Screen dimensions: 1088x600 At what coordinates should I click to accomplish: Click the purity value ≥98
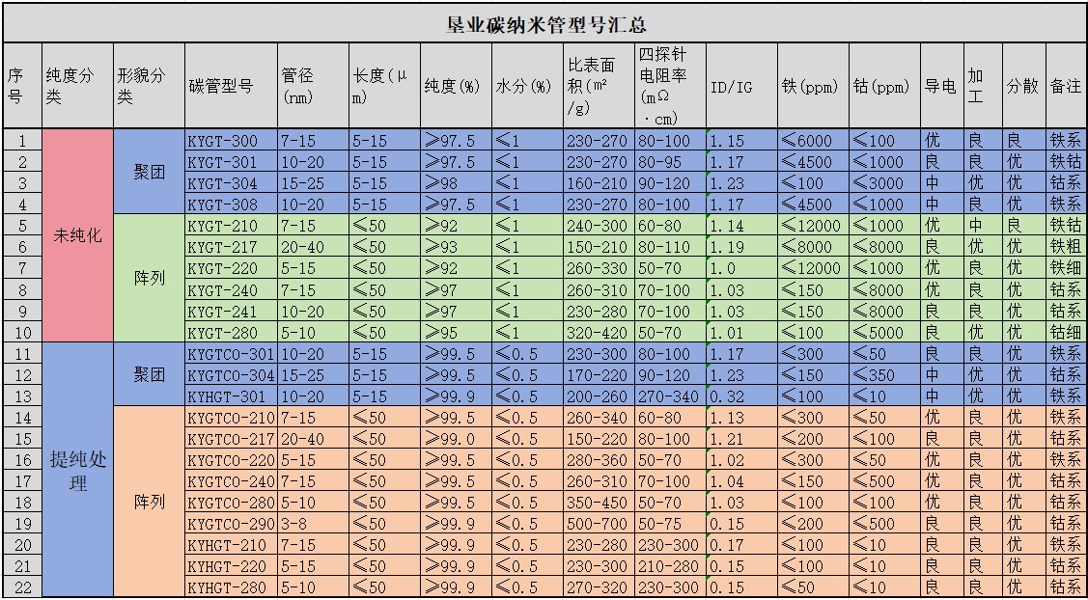[456, 183]
